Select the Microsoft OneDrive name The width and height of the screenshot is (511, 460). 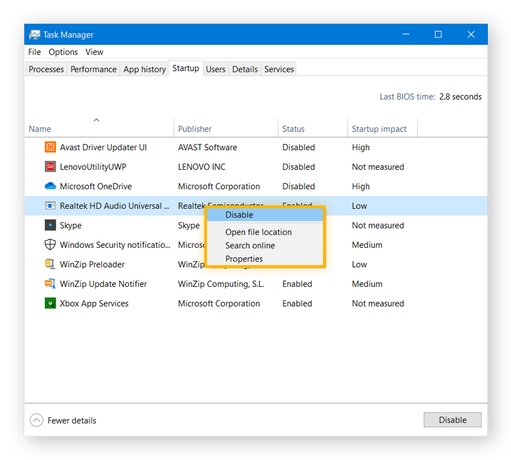(x=96, y=187)
